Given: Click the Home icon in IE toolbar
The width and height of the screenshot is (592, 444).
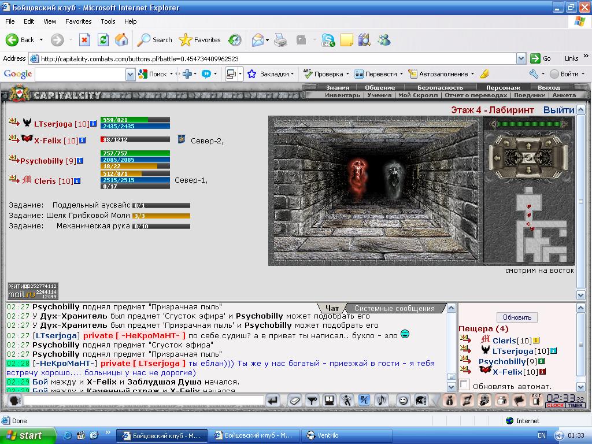Looking at the screenshot, I should (x=121, y=40).
